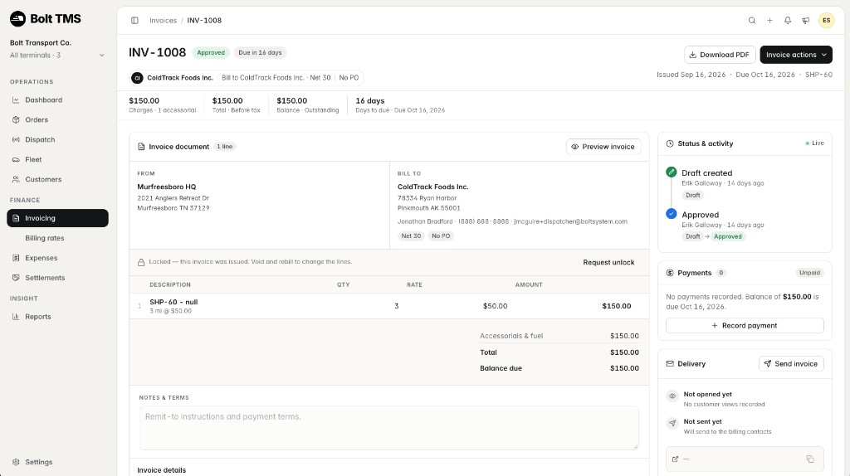850x476 pixels.
Task: Copy the delivery link icon
Action: click(810, 459)
